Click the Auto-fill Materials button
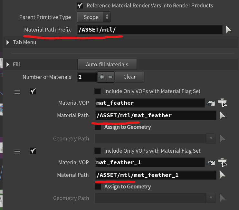239x210 pixels. coord(107,64)
